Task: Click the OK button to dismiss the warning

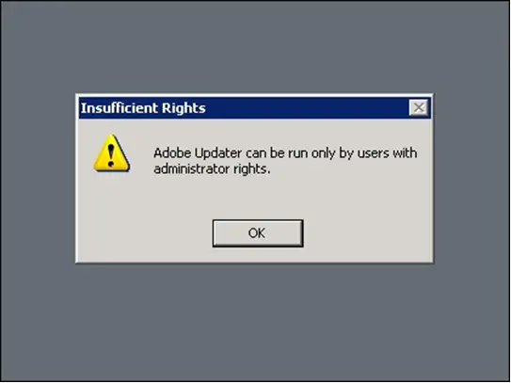Action: pos(258,233)
